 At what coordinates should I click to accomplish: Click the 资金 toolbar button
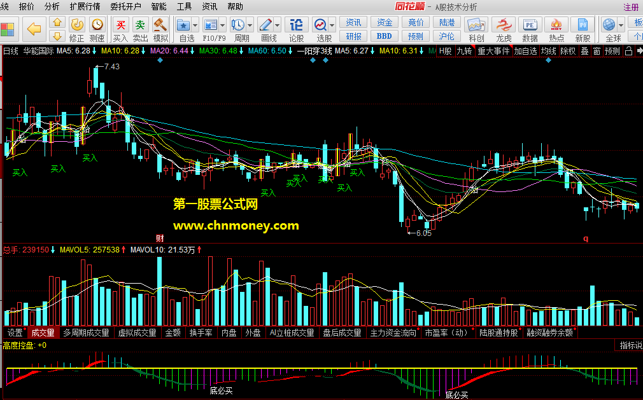[385, 22]
